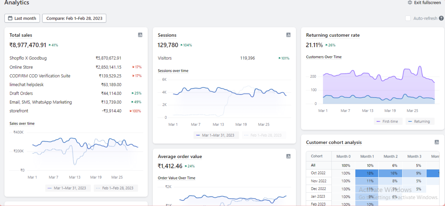
Task: Open the Last month date range dropdown
Action: point(22,18)
